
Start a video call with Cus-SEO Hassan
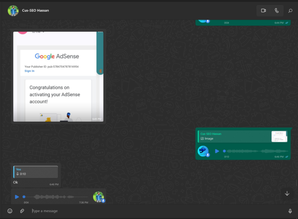263,10
